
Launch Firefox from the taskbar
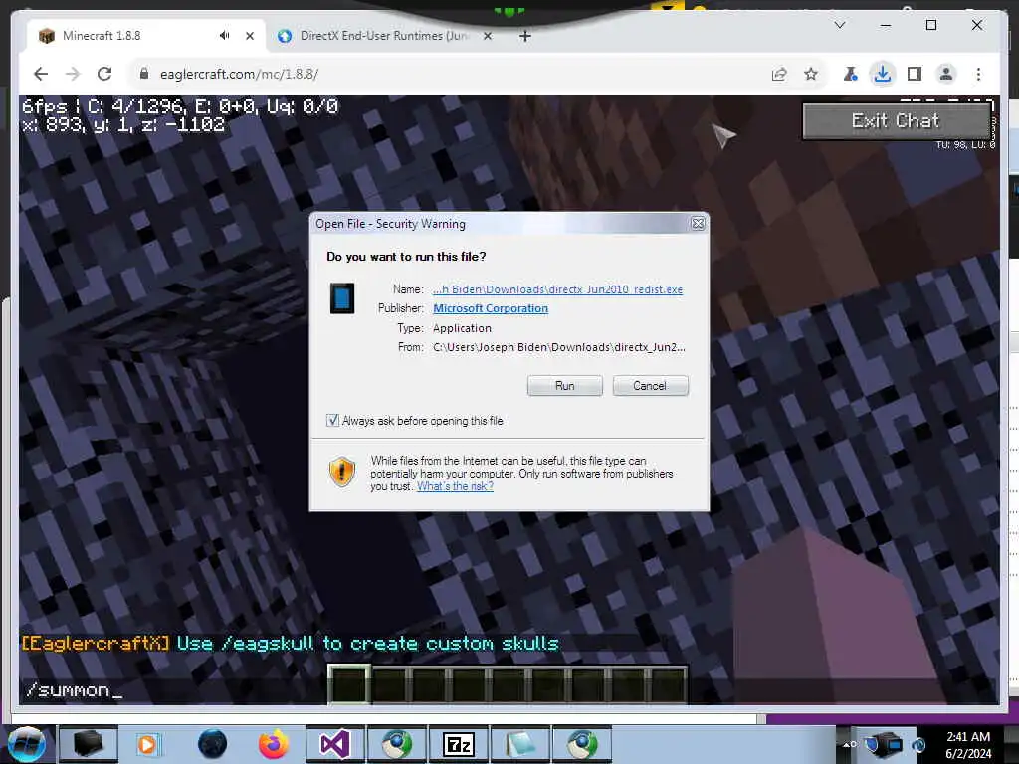[x=274, y=744]
